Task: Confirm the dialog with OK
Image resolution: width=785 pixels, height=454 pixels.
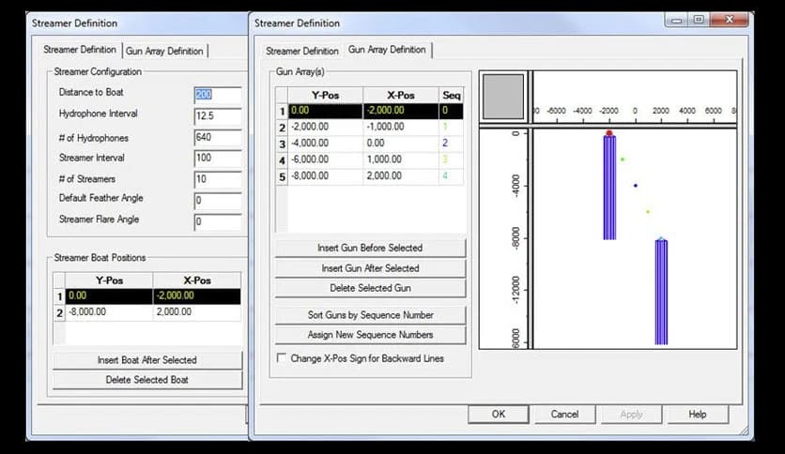Action: (x=498, y=414)
